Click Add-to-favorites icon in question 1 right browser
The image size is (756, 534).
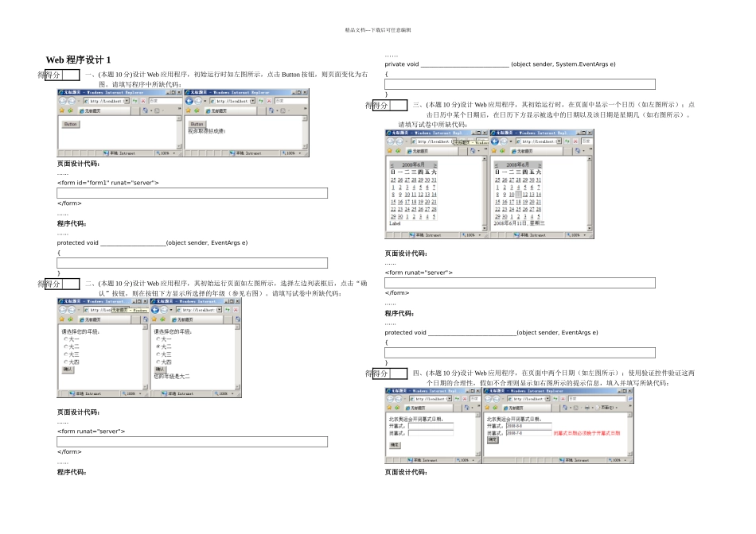point(197,110)
